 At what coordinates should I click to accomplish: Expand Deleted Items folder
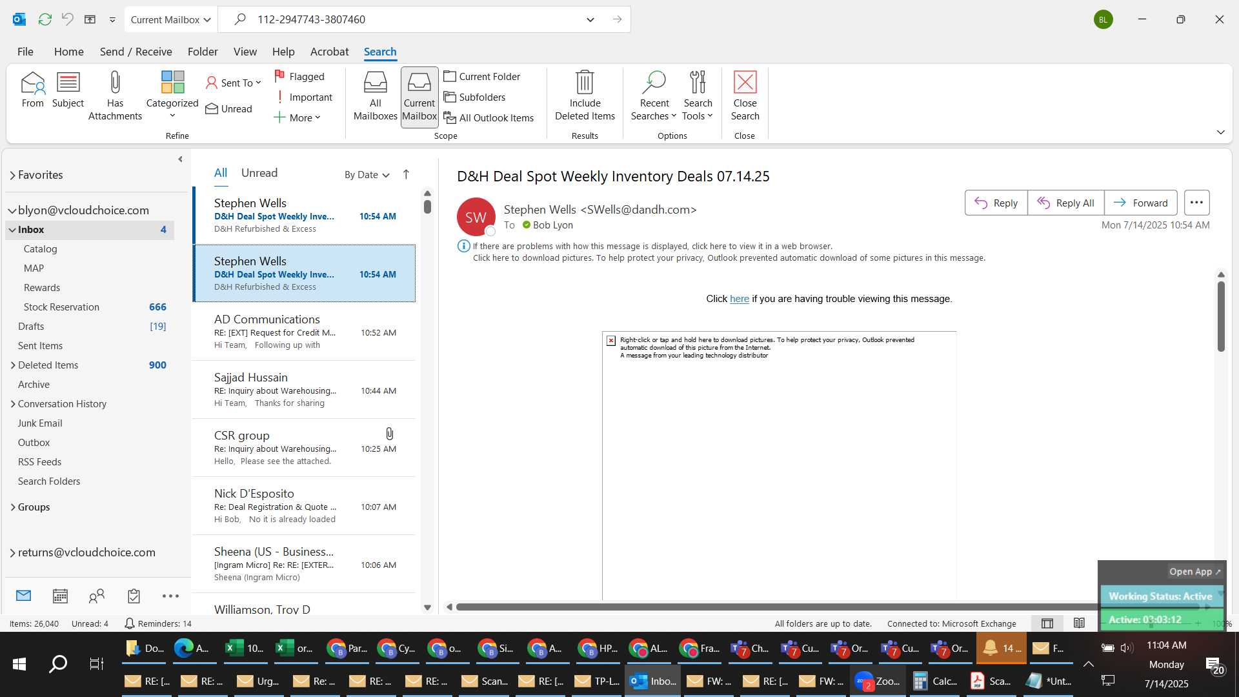(13, 365)
